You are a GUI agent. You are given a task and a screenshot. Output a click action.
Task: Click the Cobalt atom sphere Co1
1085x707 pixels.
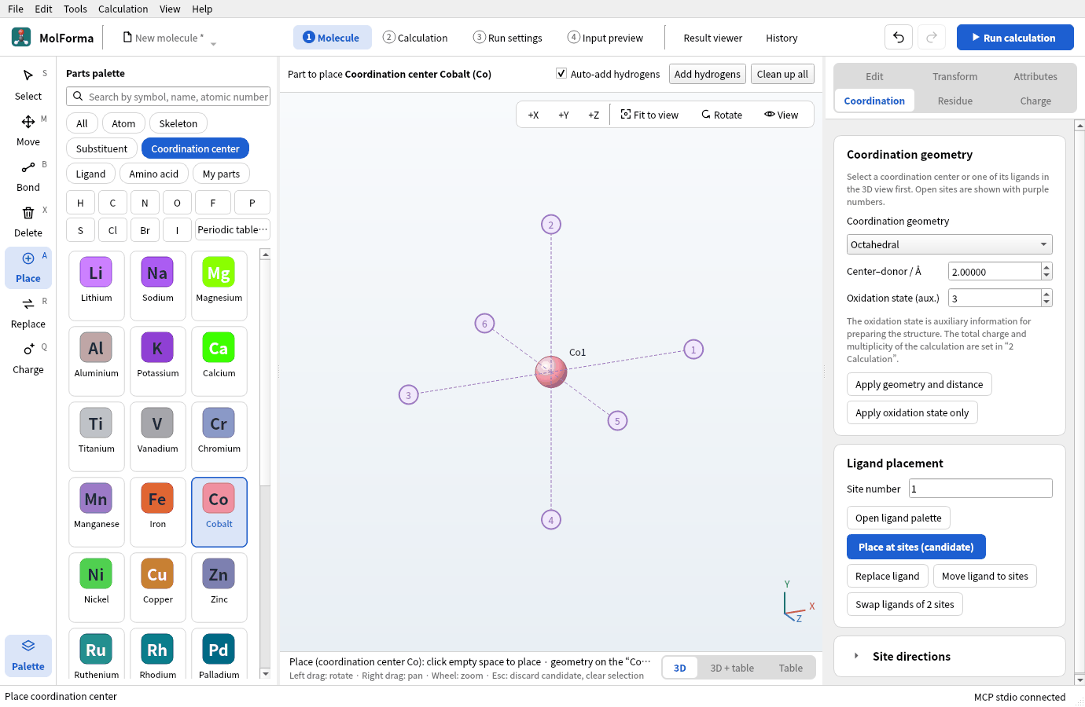pyautogui.click(x=550, y=372)
